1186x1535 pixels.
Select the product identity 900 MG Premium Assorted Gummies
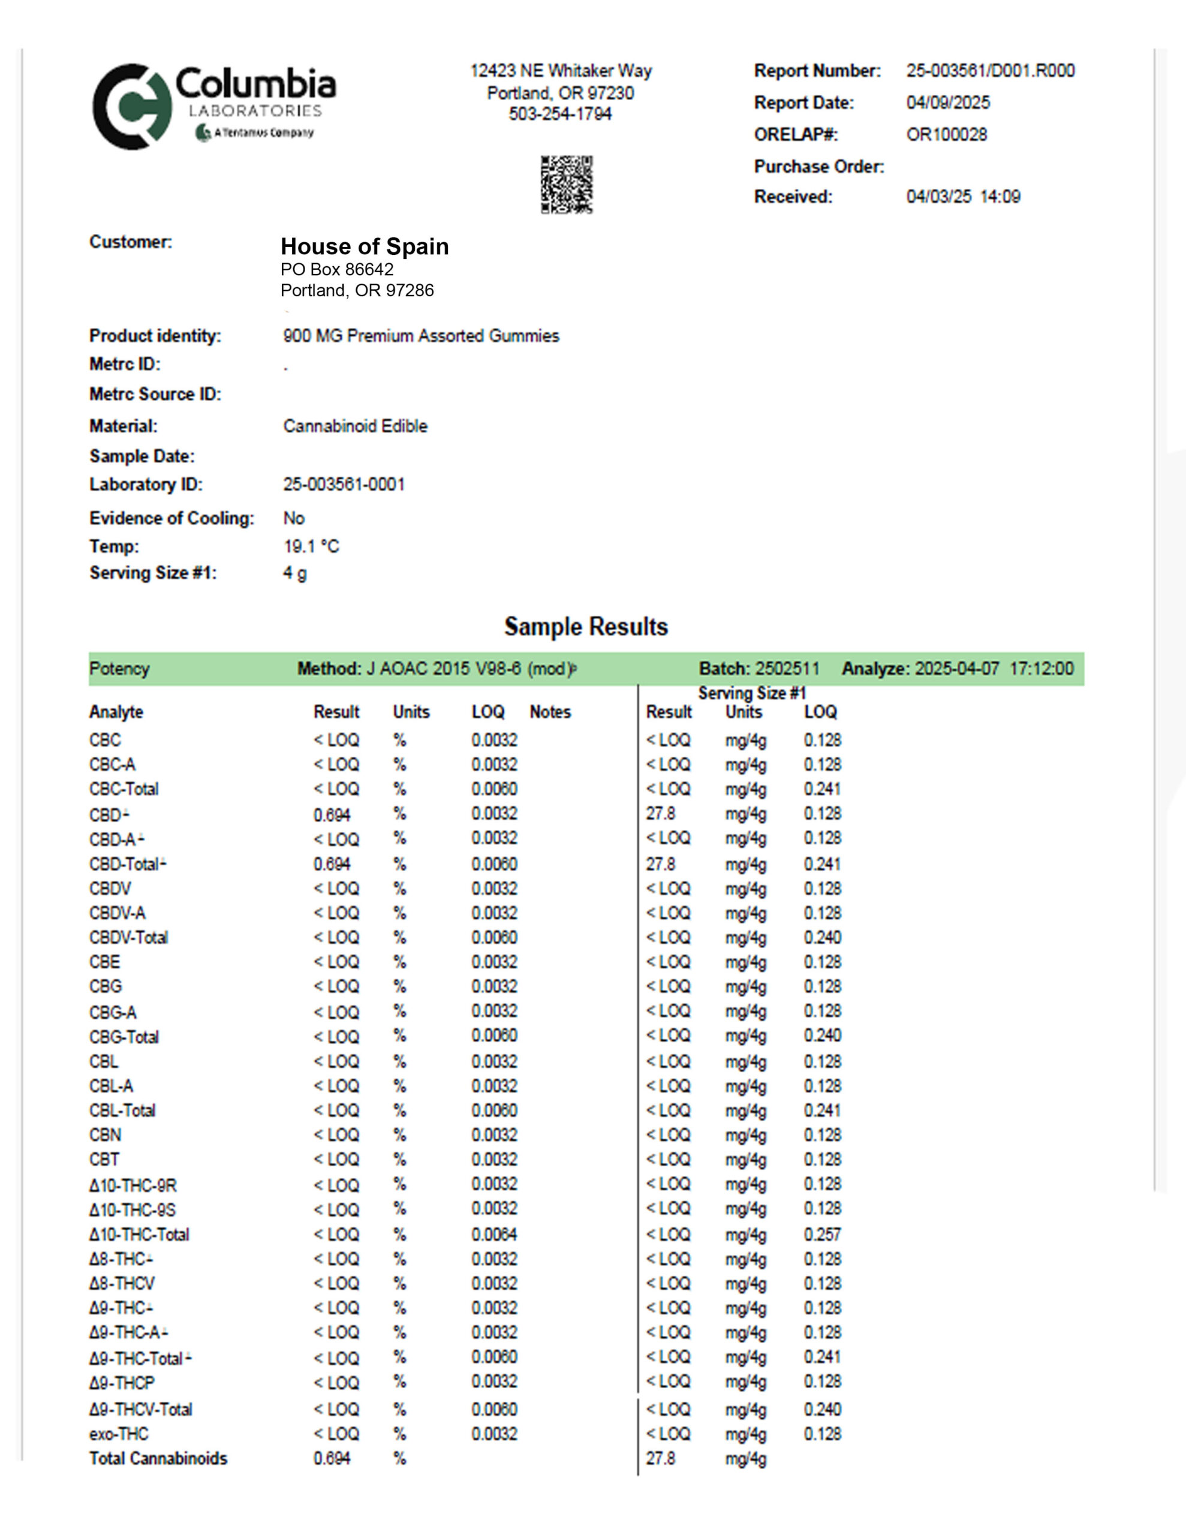[420, 336]
